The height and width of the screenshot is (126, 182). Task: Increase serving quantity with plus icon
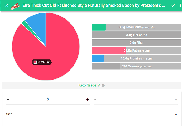[x=88, y=99]
